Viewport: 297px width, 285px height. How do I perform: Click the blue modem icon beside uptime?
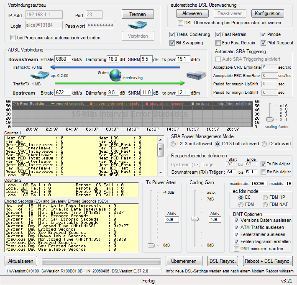(40, 75)
